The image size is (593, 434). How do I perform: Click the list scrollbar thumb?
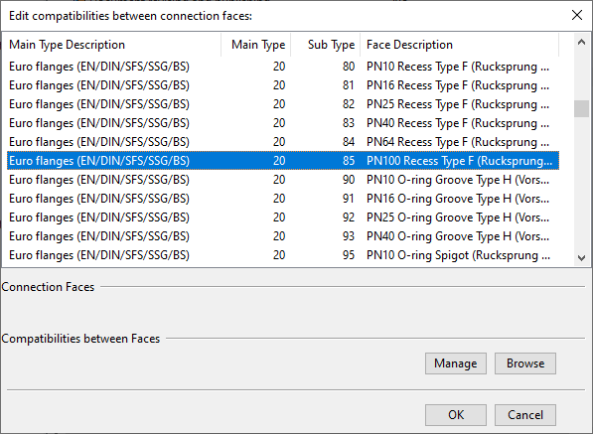pyautogui.click(x=581, y=109)
